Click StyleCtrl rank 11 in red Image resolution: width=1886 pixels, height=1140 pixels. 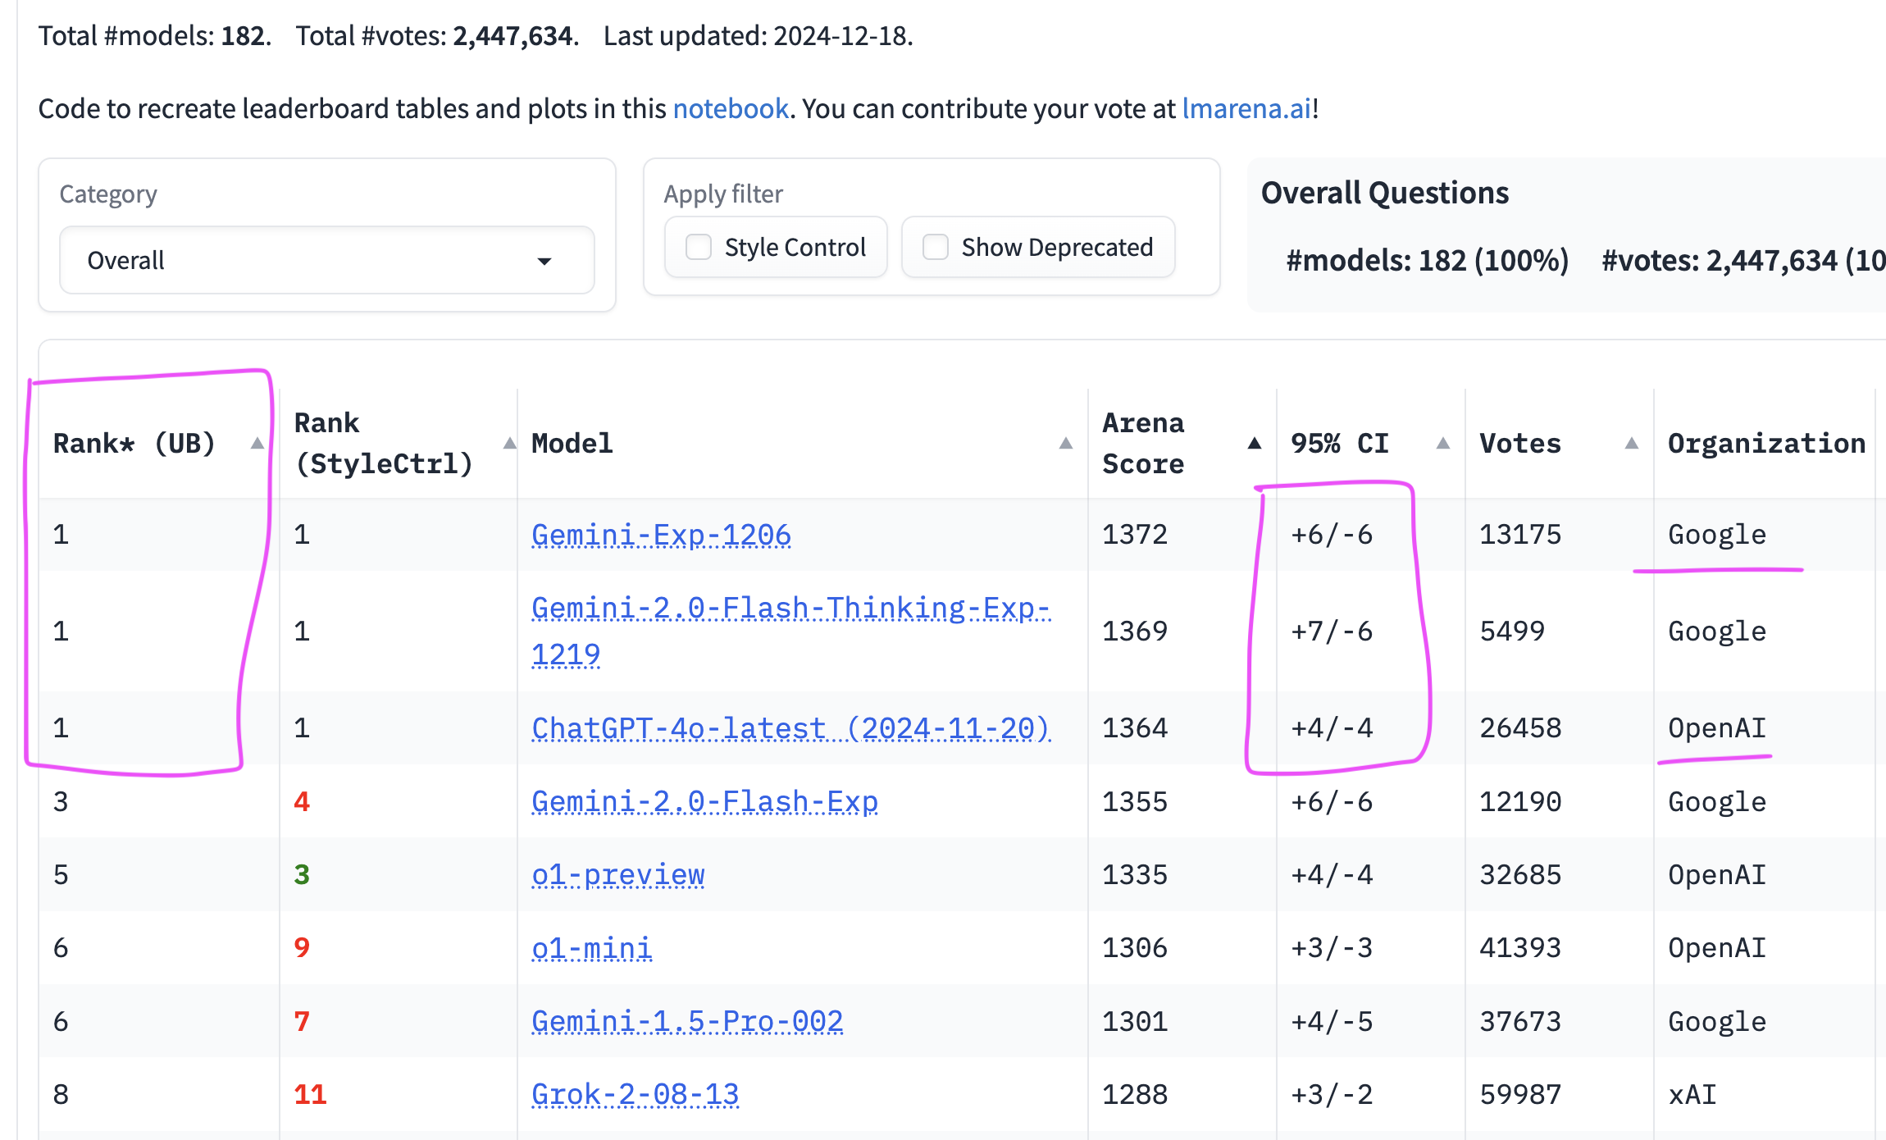click(x=310, y=1094)
